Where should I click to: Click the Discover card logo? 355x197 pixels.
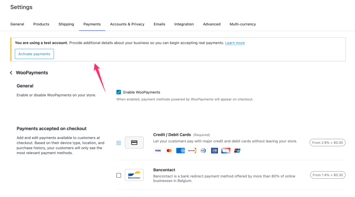point(192,151)
